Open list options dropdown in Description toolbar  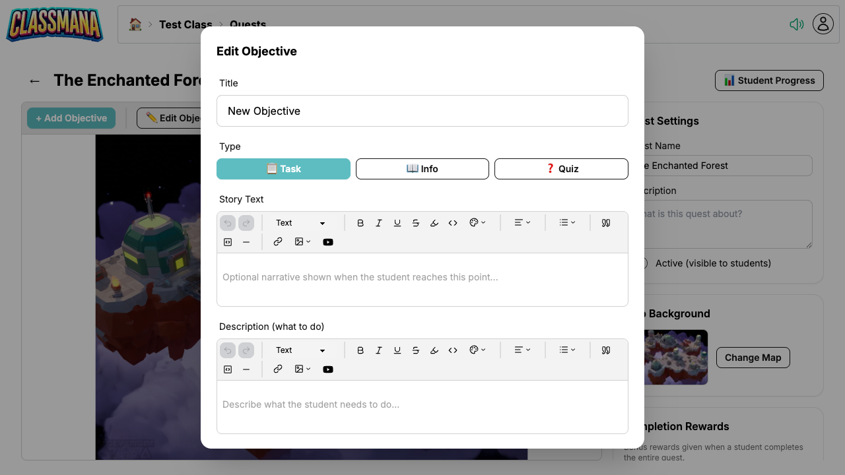567,350
